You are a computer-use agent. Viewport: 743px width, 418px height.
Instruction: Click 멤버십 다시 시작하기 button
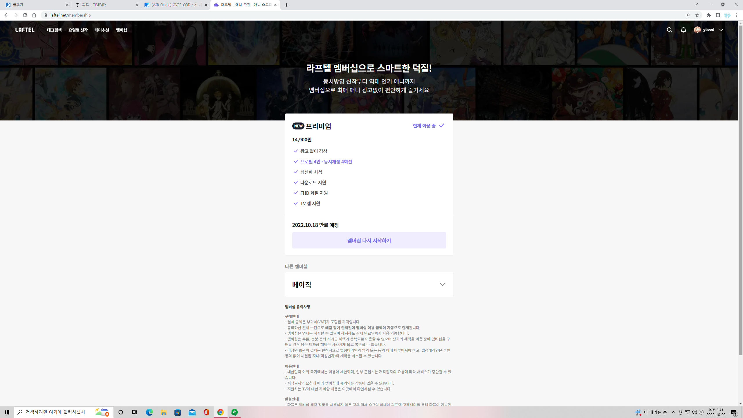click(369, 240)
